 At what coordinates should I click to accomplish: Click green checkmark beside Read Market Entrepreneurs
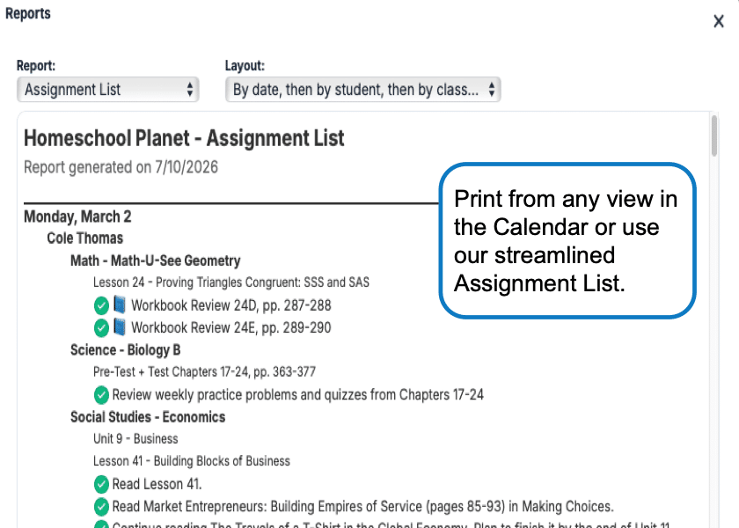click(101, 507)
